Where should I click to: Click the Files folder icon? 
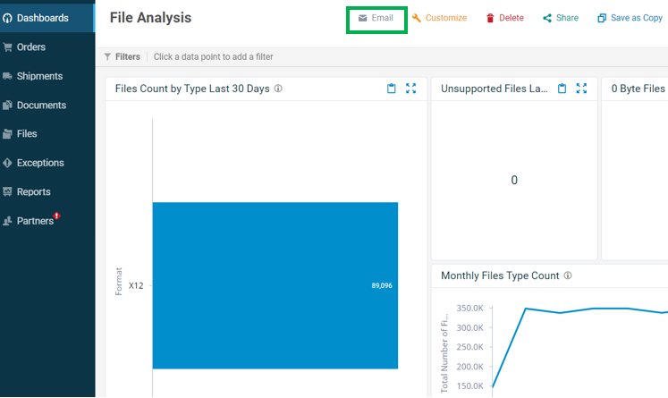(x=7, y=134)
